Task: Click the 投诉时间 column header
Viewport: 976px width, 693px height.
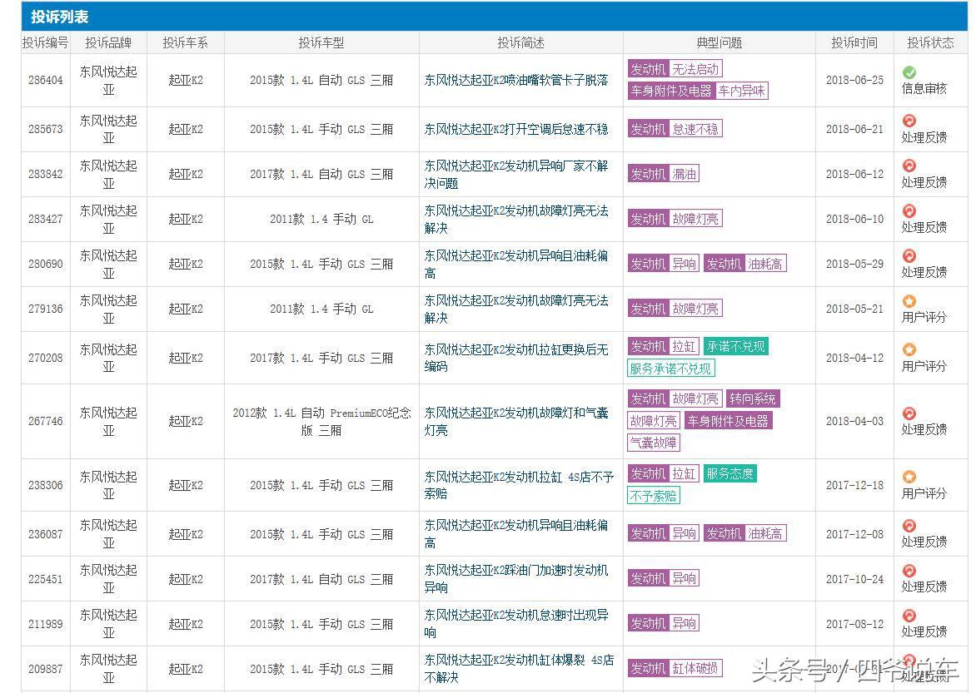Action: [854, 42]
